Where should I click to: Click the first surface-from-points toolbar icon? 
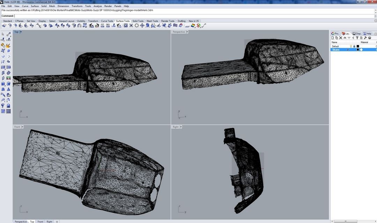point(4,25)
